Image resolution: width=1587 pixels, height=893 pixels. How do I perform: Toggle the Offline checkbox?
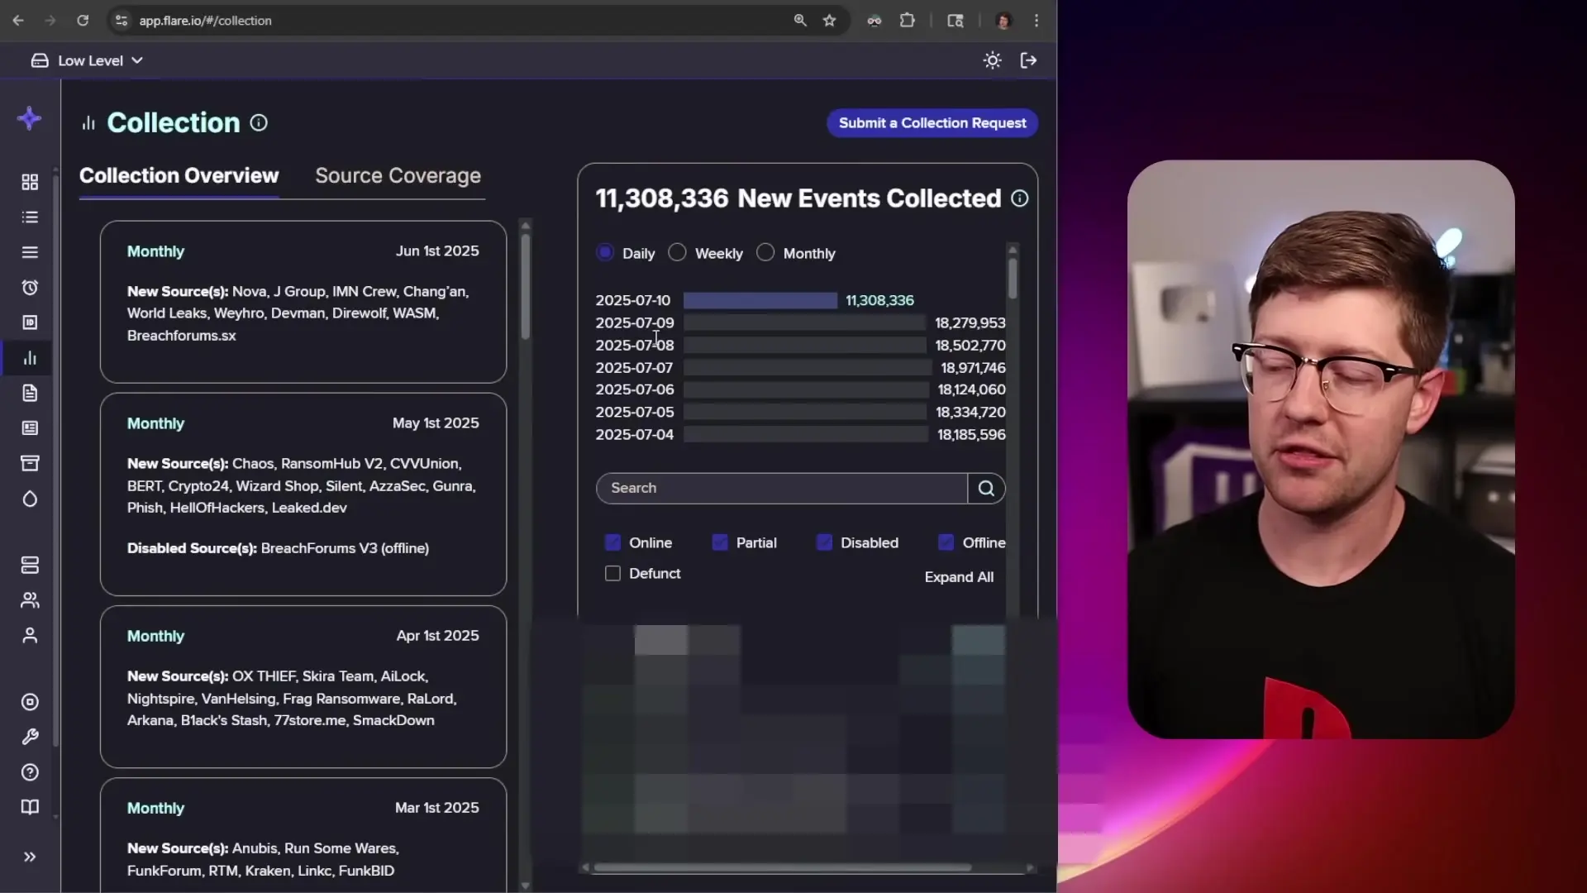coord(946,542)
